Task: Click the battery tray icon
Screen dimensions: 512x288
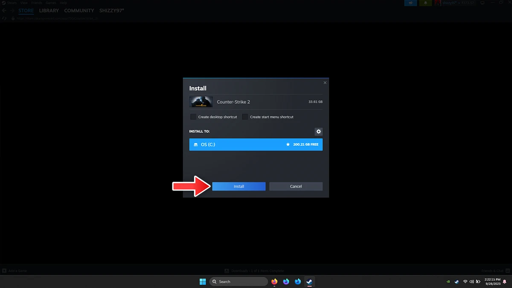Action: (477, 282)
